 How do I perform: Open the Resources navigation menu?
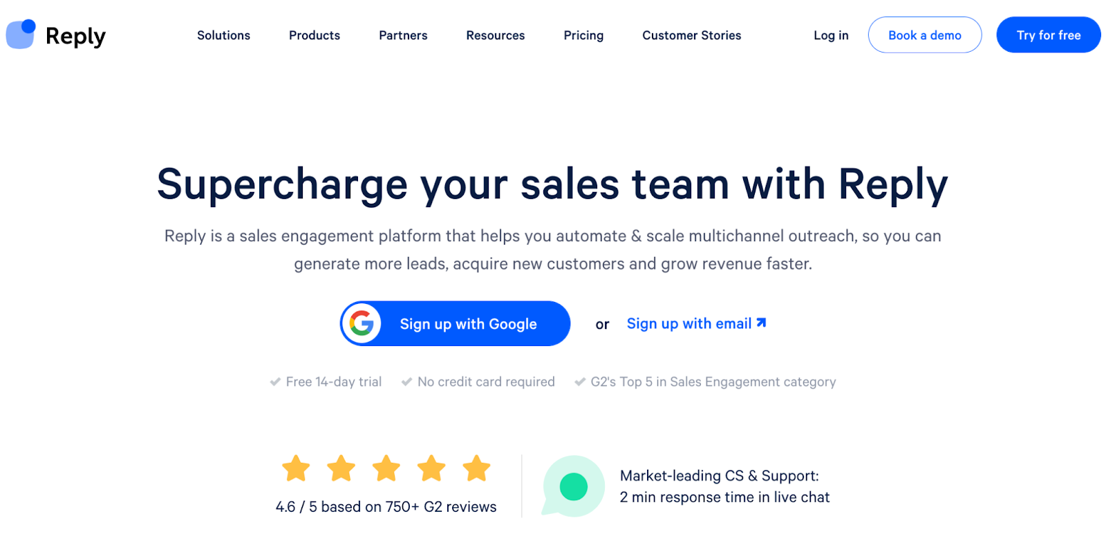(x=496, y=35)
